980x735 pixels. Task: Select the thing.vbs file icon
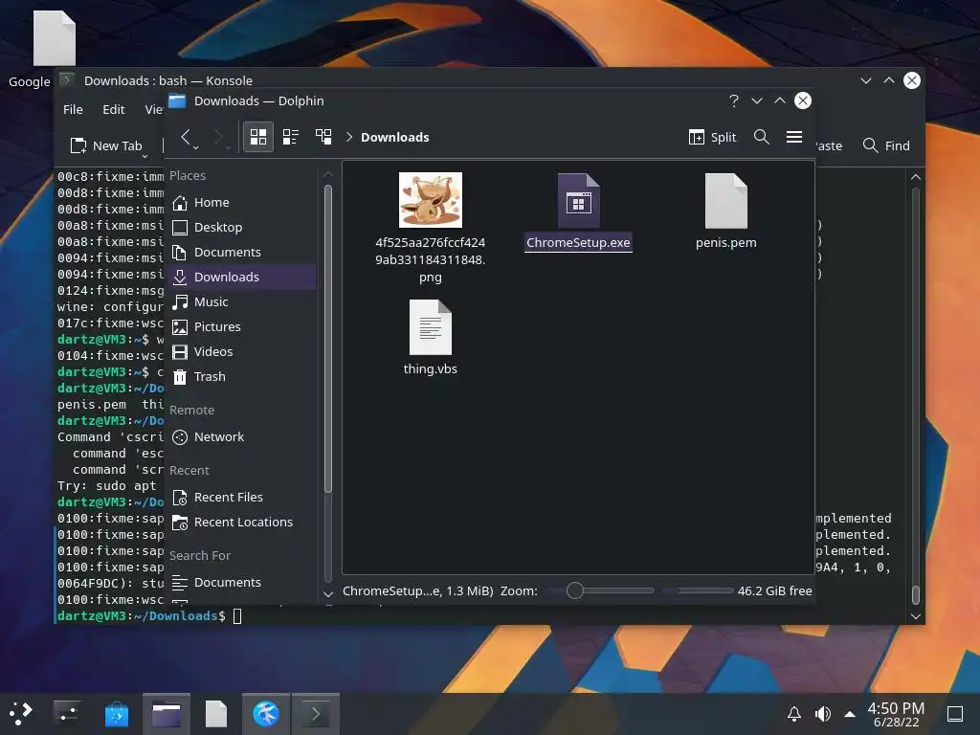click(x=431, y=327)
